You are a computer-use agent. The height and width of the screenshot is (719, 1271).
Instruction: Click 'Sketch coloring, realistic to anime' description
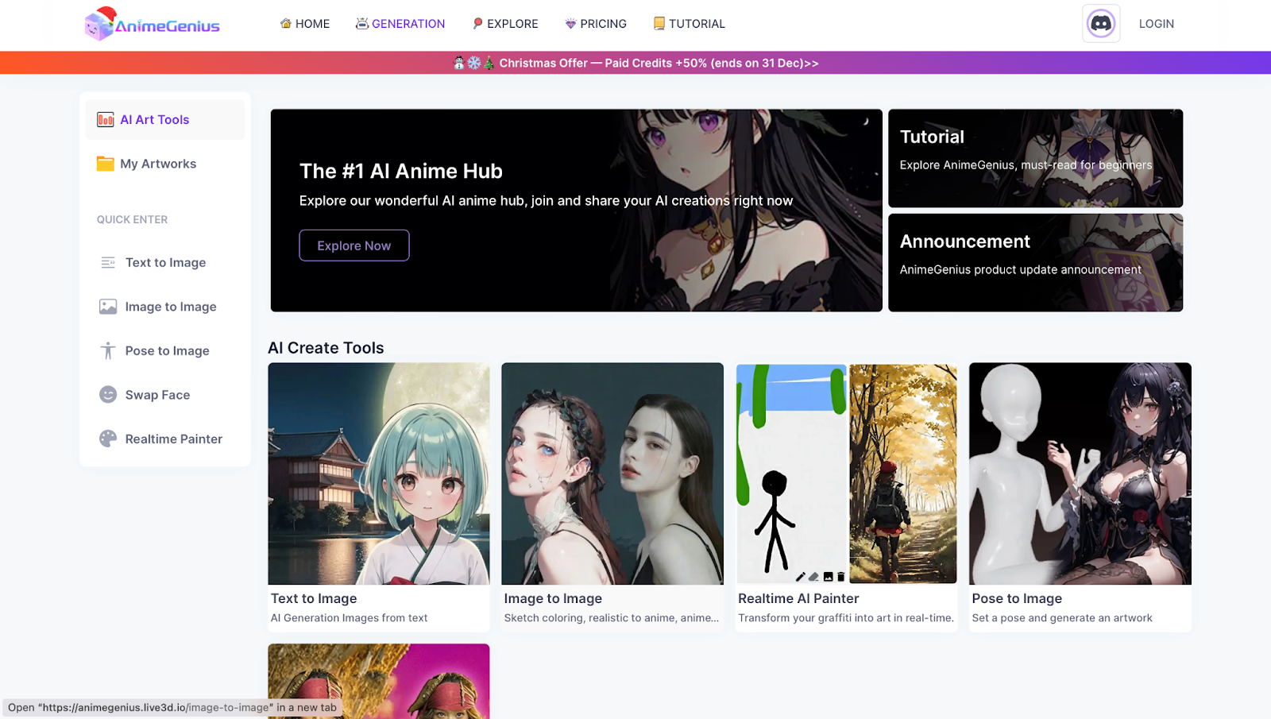(x=612, y=618)
